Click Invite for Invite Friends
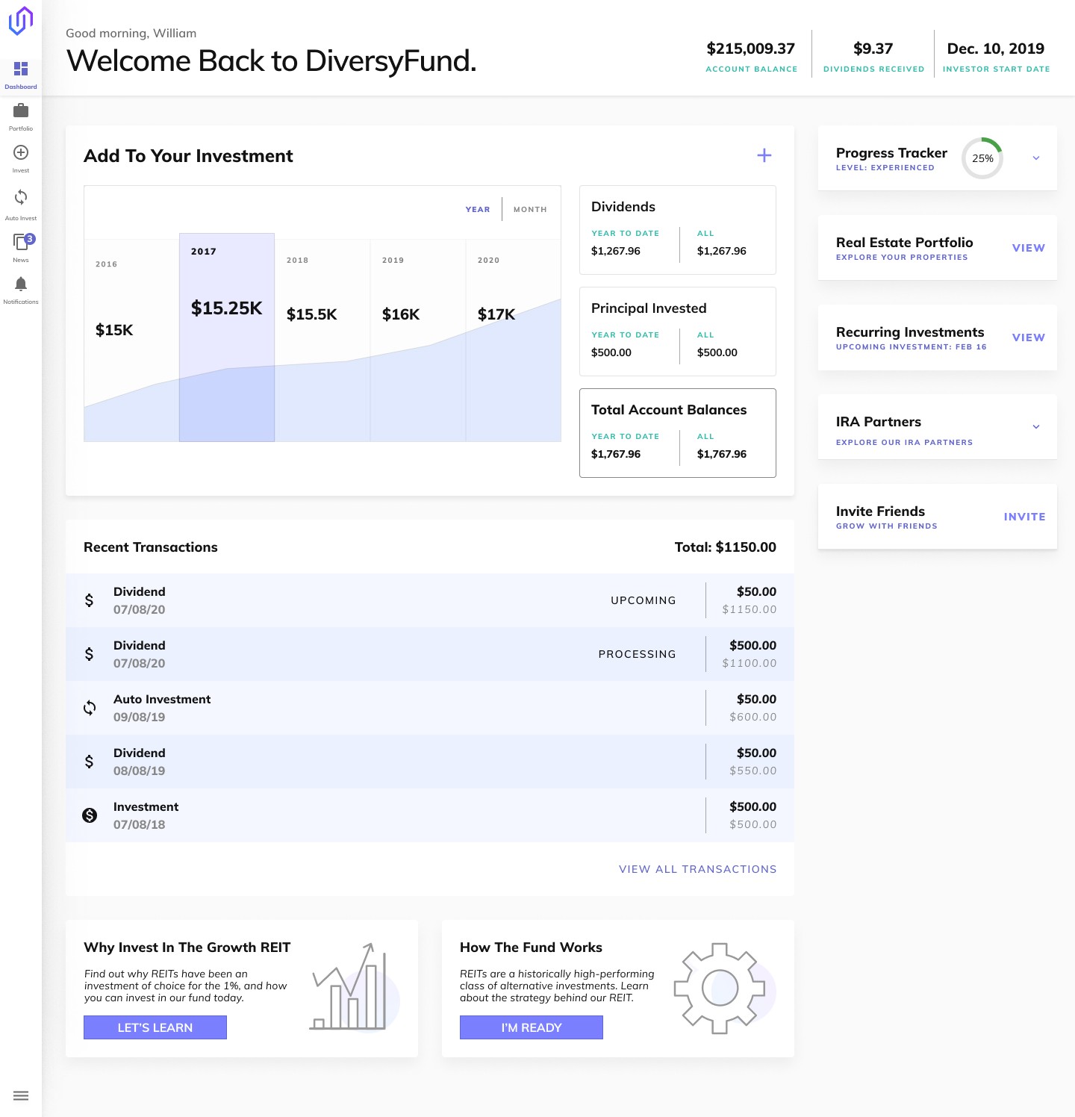Screen dimensions: 1075x1117 (1024, 517)
